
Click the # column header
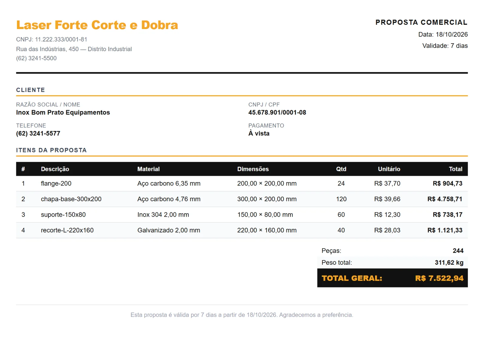pyautogui.click(x=23, y=169)
